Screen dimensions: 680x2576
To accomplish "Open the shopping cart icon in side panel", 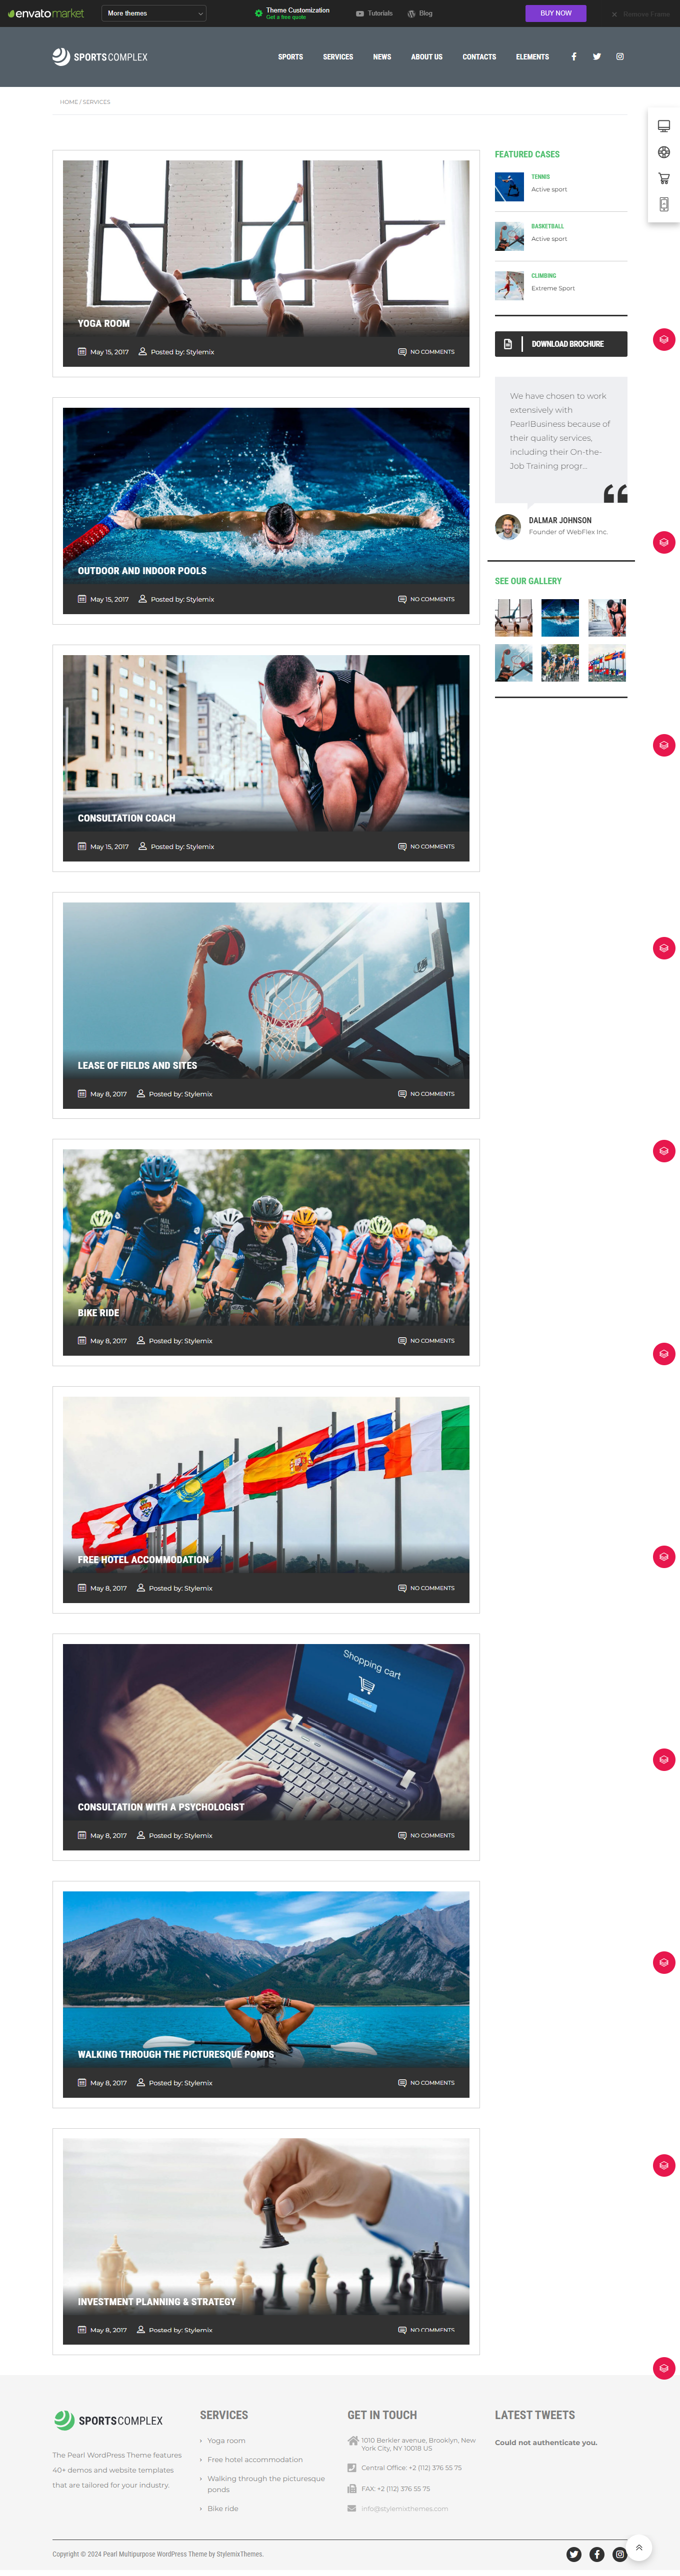I will click(664, 178).
